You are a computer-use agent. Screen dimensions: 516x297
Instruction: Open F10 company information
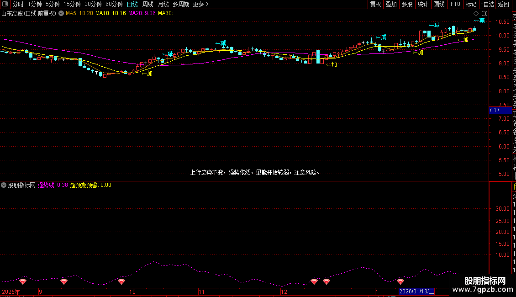(455, 4)
